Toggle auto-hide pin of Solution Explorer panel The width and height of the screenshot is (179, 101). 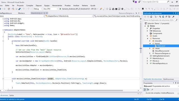pos(176,13)
